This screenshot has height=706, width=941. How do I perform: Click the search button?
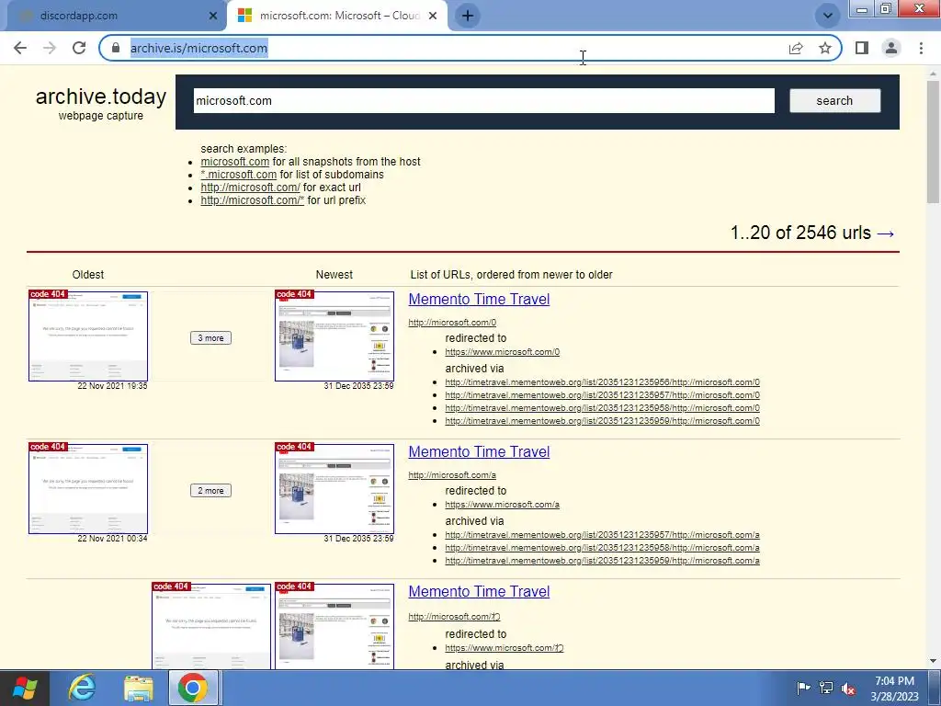[x=834, y=101]
